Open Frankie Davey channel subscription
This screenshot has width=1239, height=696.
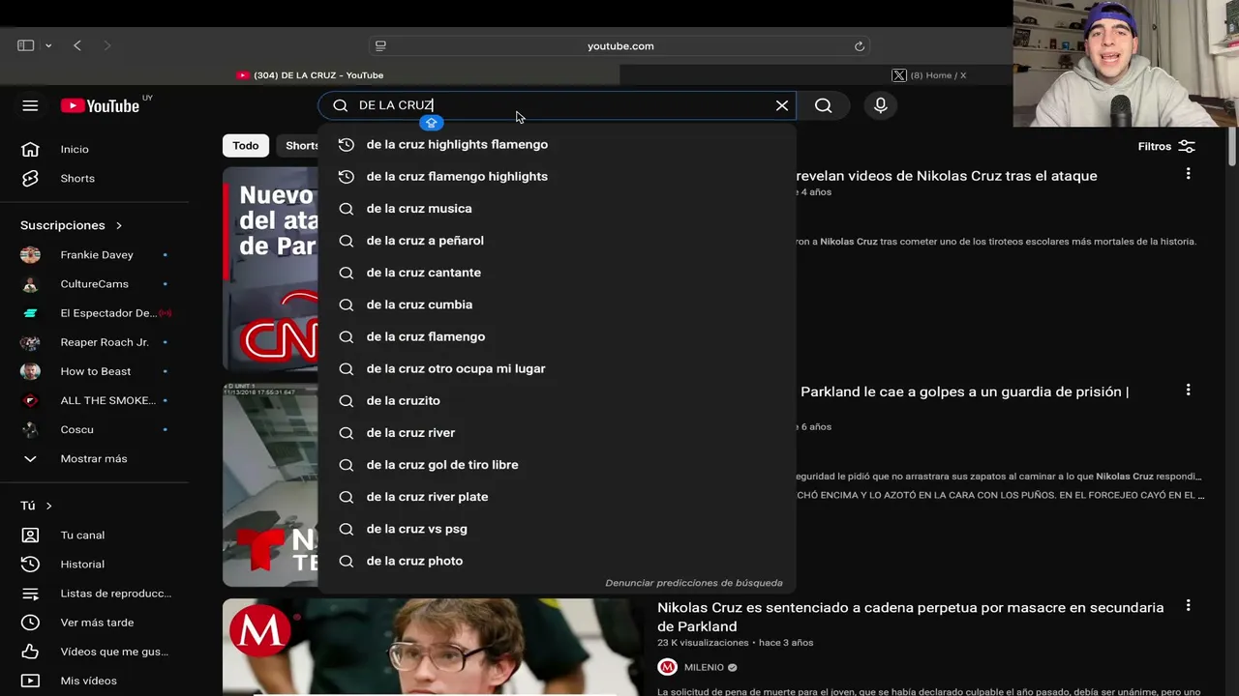[95, 254]
